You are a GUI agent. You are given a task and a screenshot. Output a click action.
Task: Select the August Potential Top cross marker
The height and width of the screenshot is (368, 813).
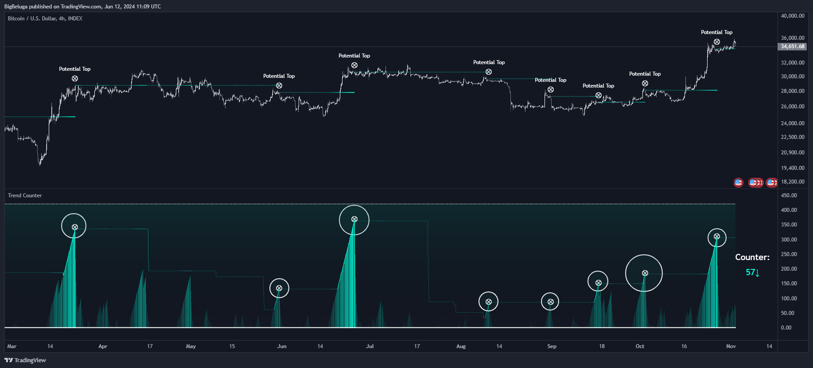tap(489, 72)
